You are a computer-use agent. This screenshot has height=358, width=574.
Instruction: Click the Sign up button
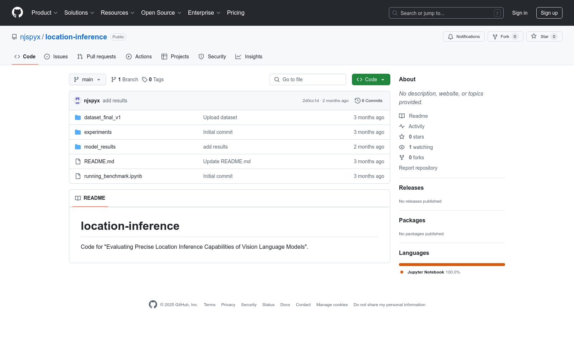[x=549, y=13]
